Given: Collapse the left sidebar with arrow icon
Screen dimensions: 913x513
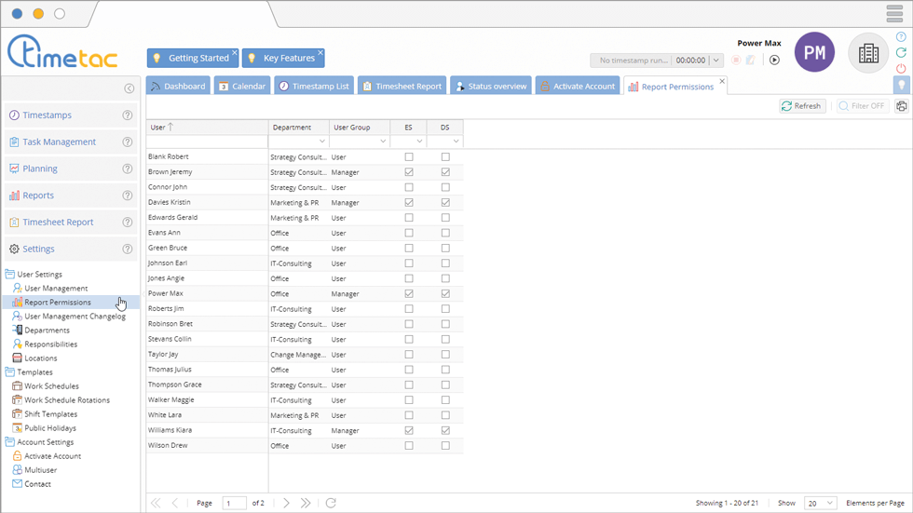Looking at the screenshot, I should (129, 88).
